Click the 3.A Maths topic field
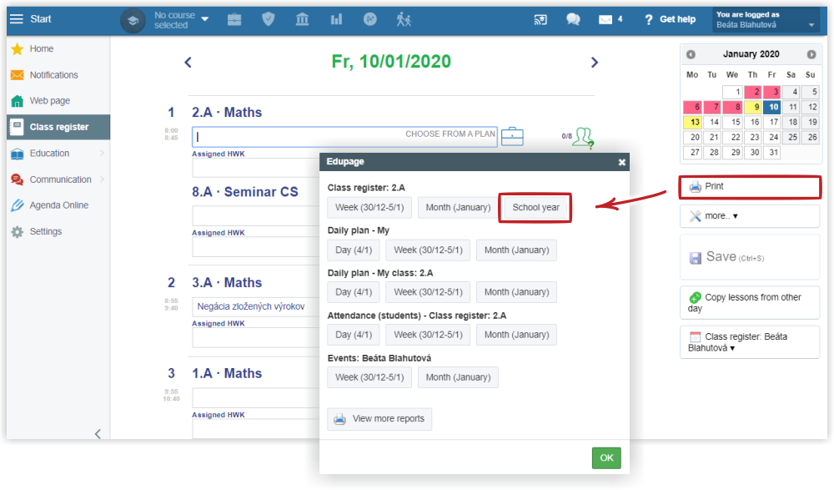834x490 pixels. tap(256, 306)
